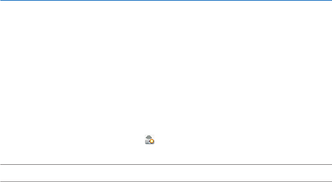Click the blue bar at window top
The width and height of the screenshot is (332, 182).
coord(166,0)
